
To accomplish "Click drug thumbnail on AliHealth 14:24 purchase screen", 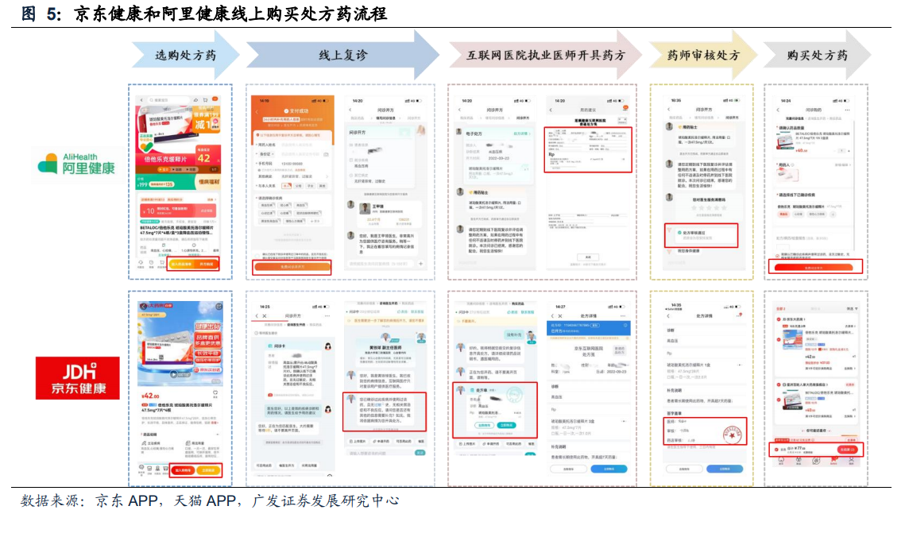I will click(785, 141).
